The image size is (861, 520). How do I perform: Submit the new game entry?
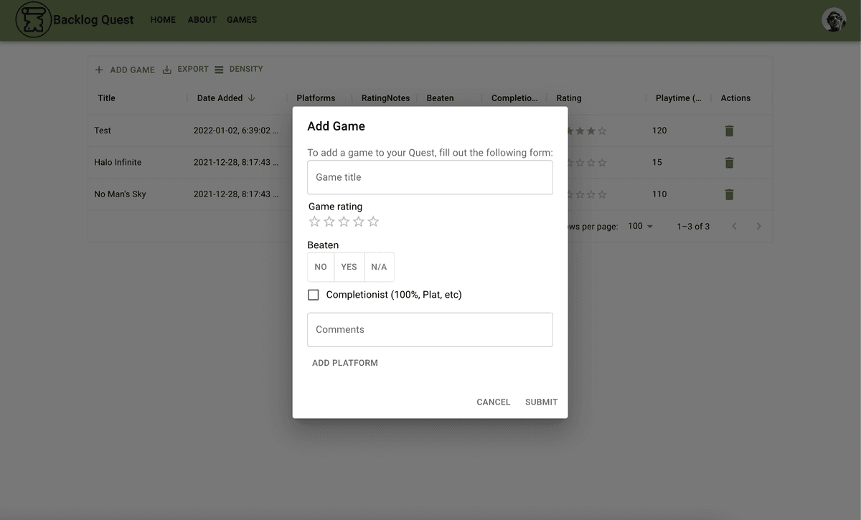(x=541, y=402)
